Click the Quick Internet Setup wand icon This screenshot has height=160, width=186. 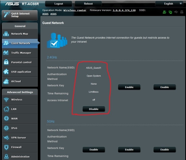pos(6,15)
